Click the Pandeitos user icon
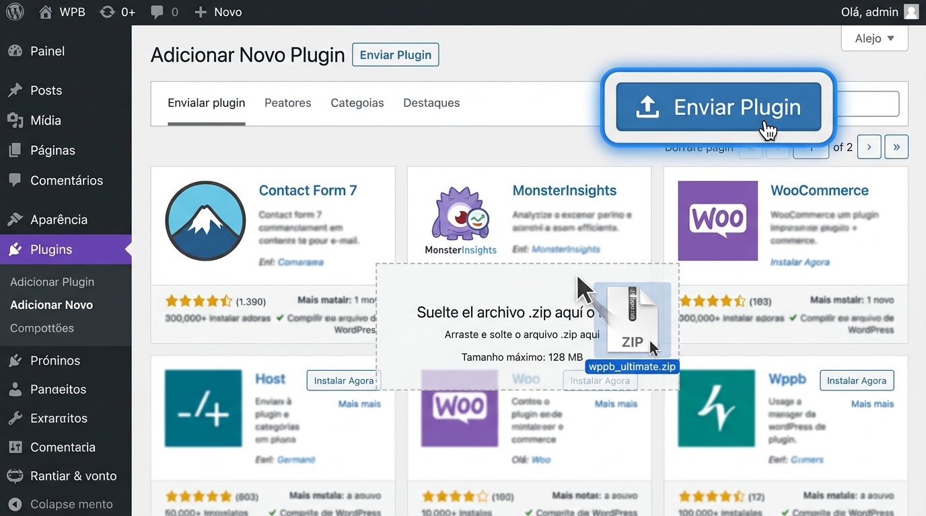The image size is (926, 516). point(15,389)
